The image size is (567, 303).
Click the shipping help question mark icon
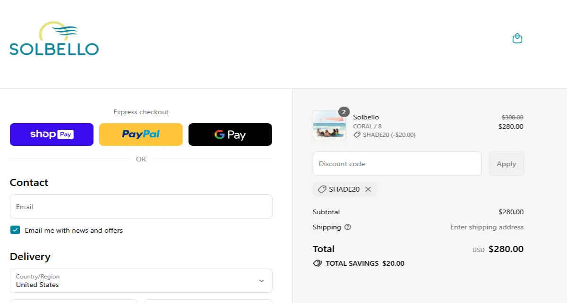click(348, 227)
